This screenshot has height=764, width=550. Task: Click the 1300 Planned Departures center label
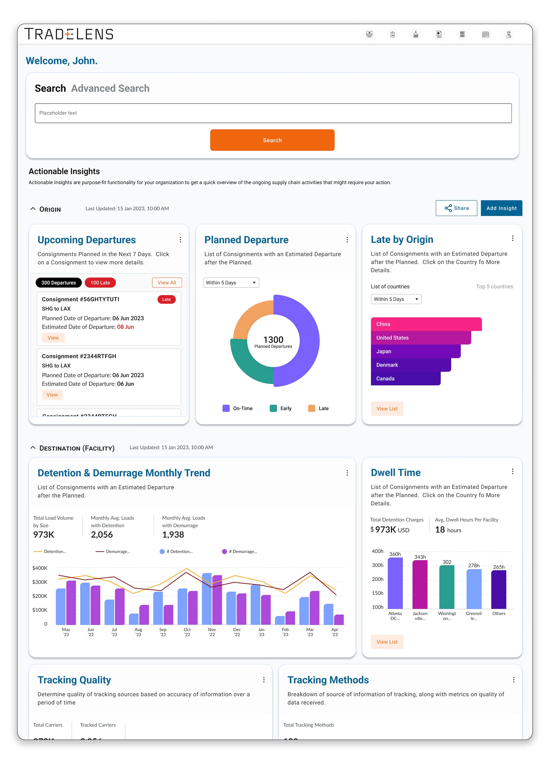(x=273, y=342)
